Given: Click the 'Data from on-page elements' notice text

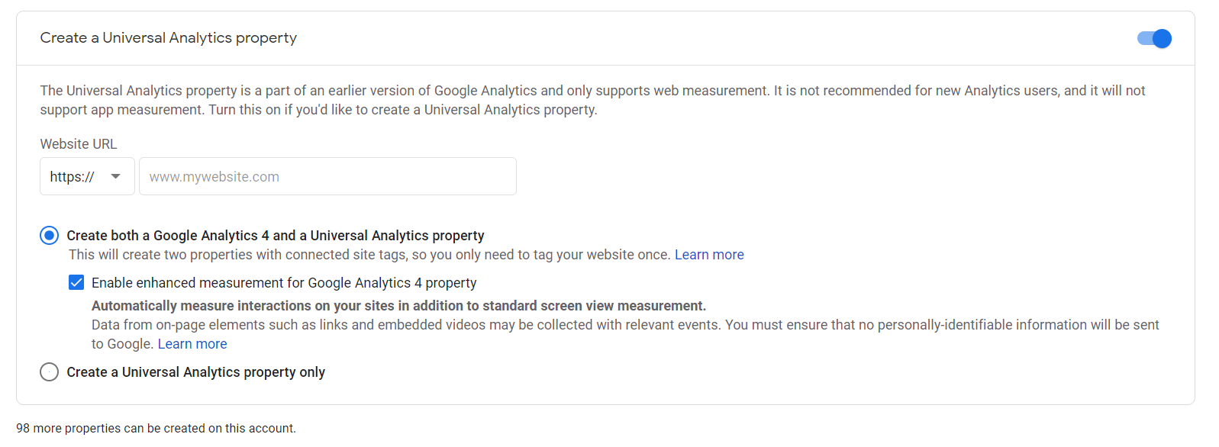Looking at the screenshot, I should click(x=625, y=334).
